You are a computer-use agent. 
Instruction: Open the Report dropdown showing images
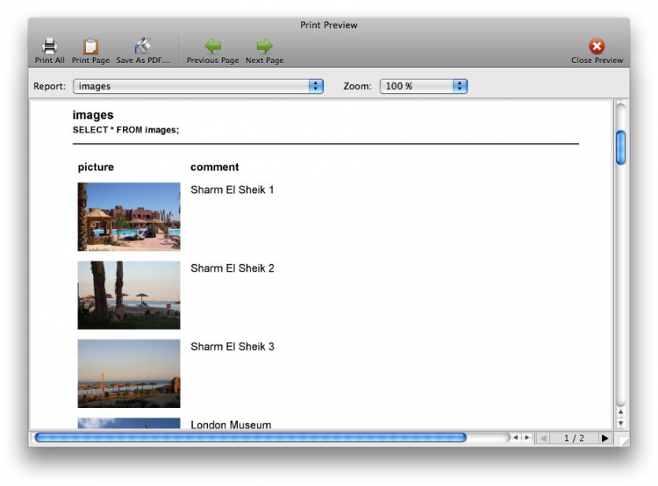pyautogui.click(x=198, y=86)
